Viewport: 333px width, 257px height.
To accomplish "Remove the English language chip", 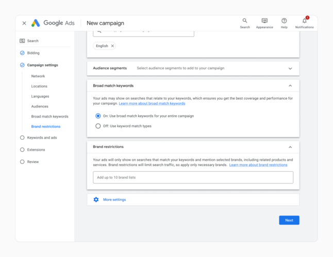I will 112,46.
